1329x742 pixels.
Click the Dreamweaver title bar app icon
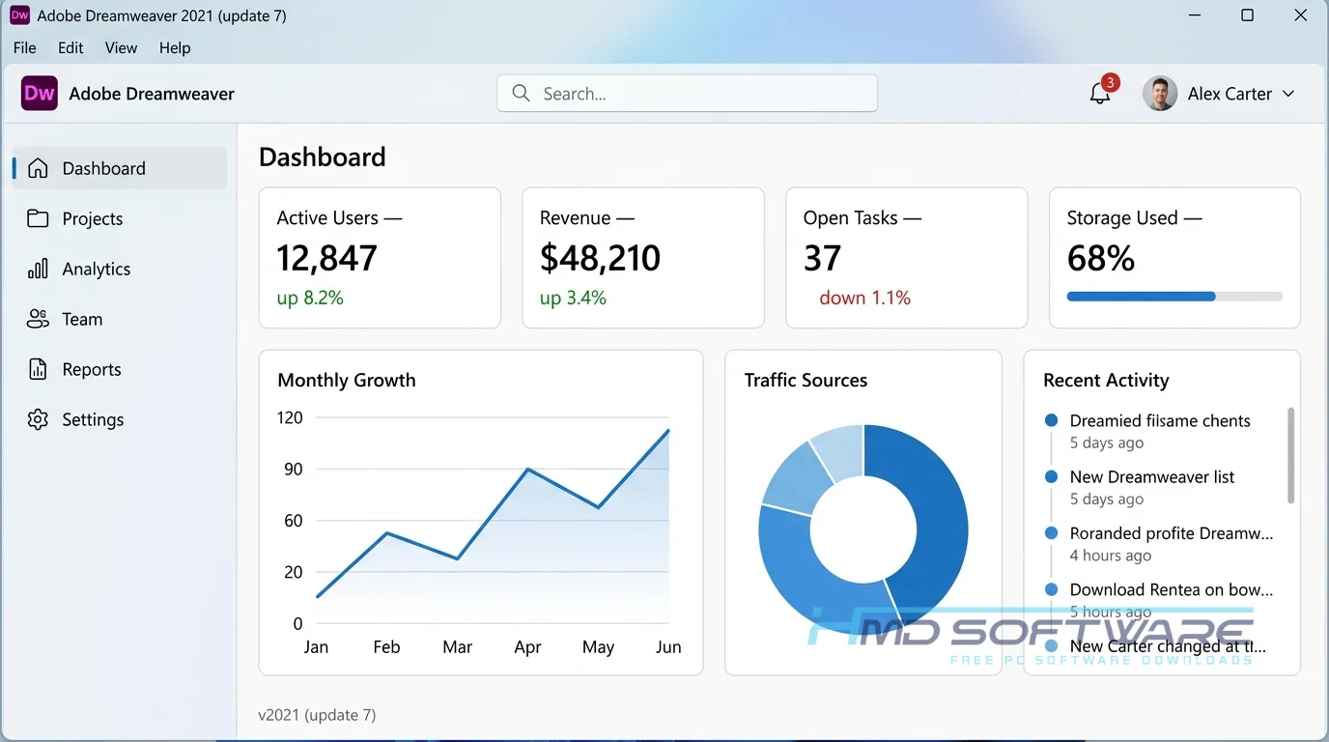click(x=19, y=15)
